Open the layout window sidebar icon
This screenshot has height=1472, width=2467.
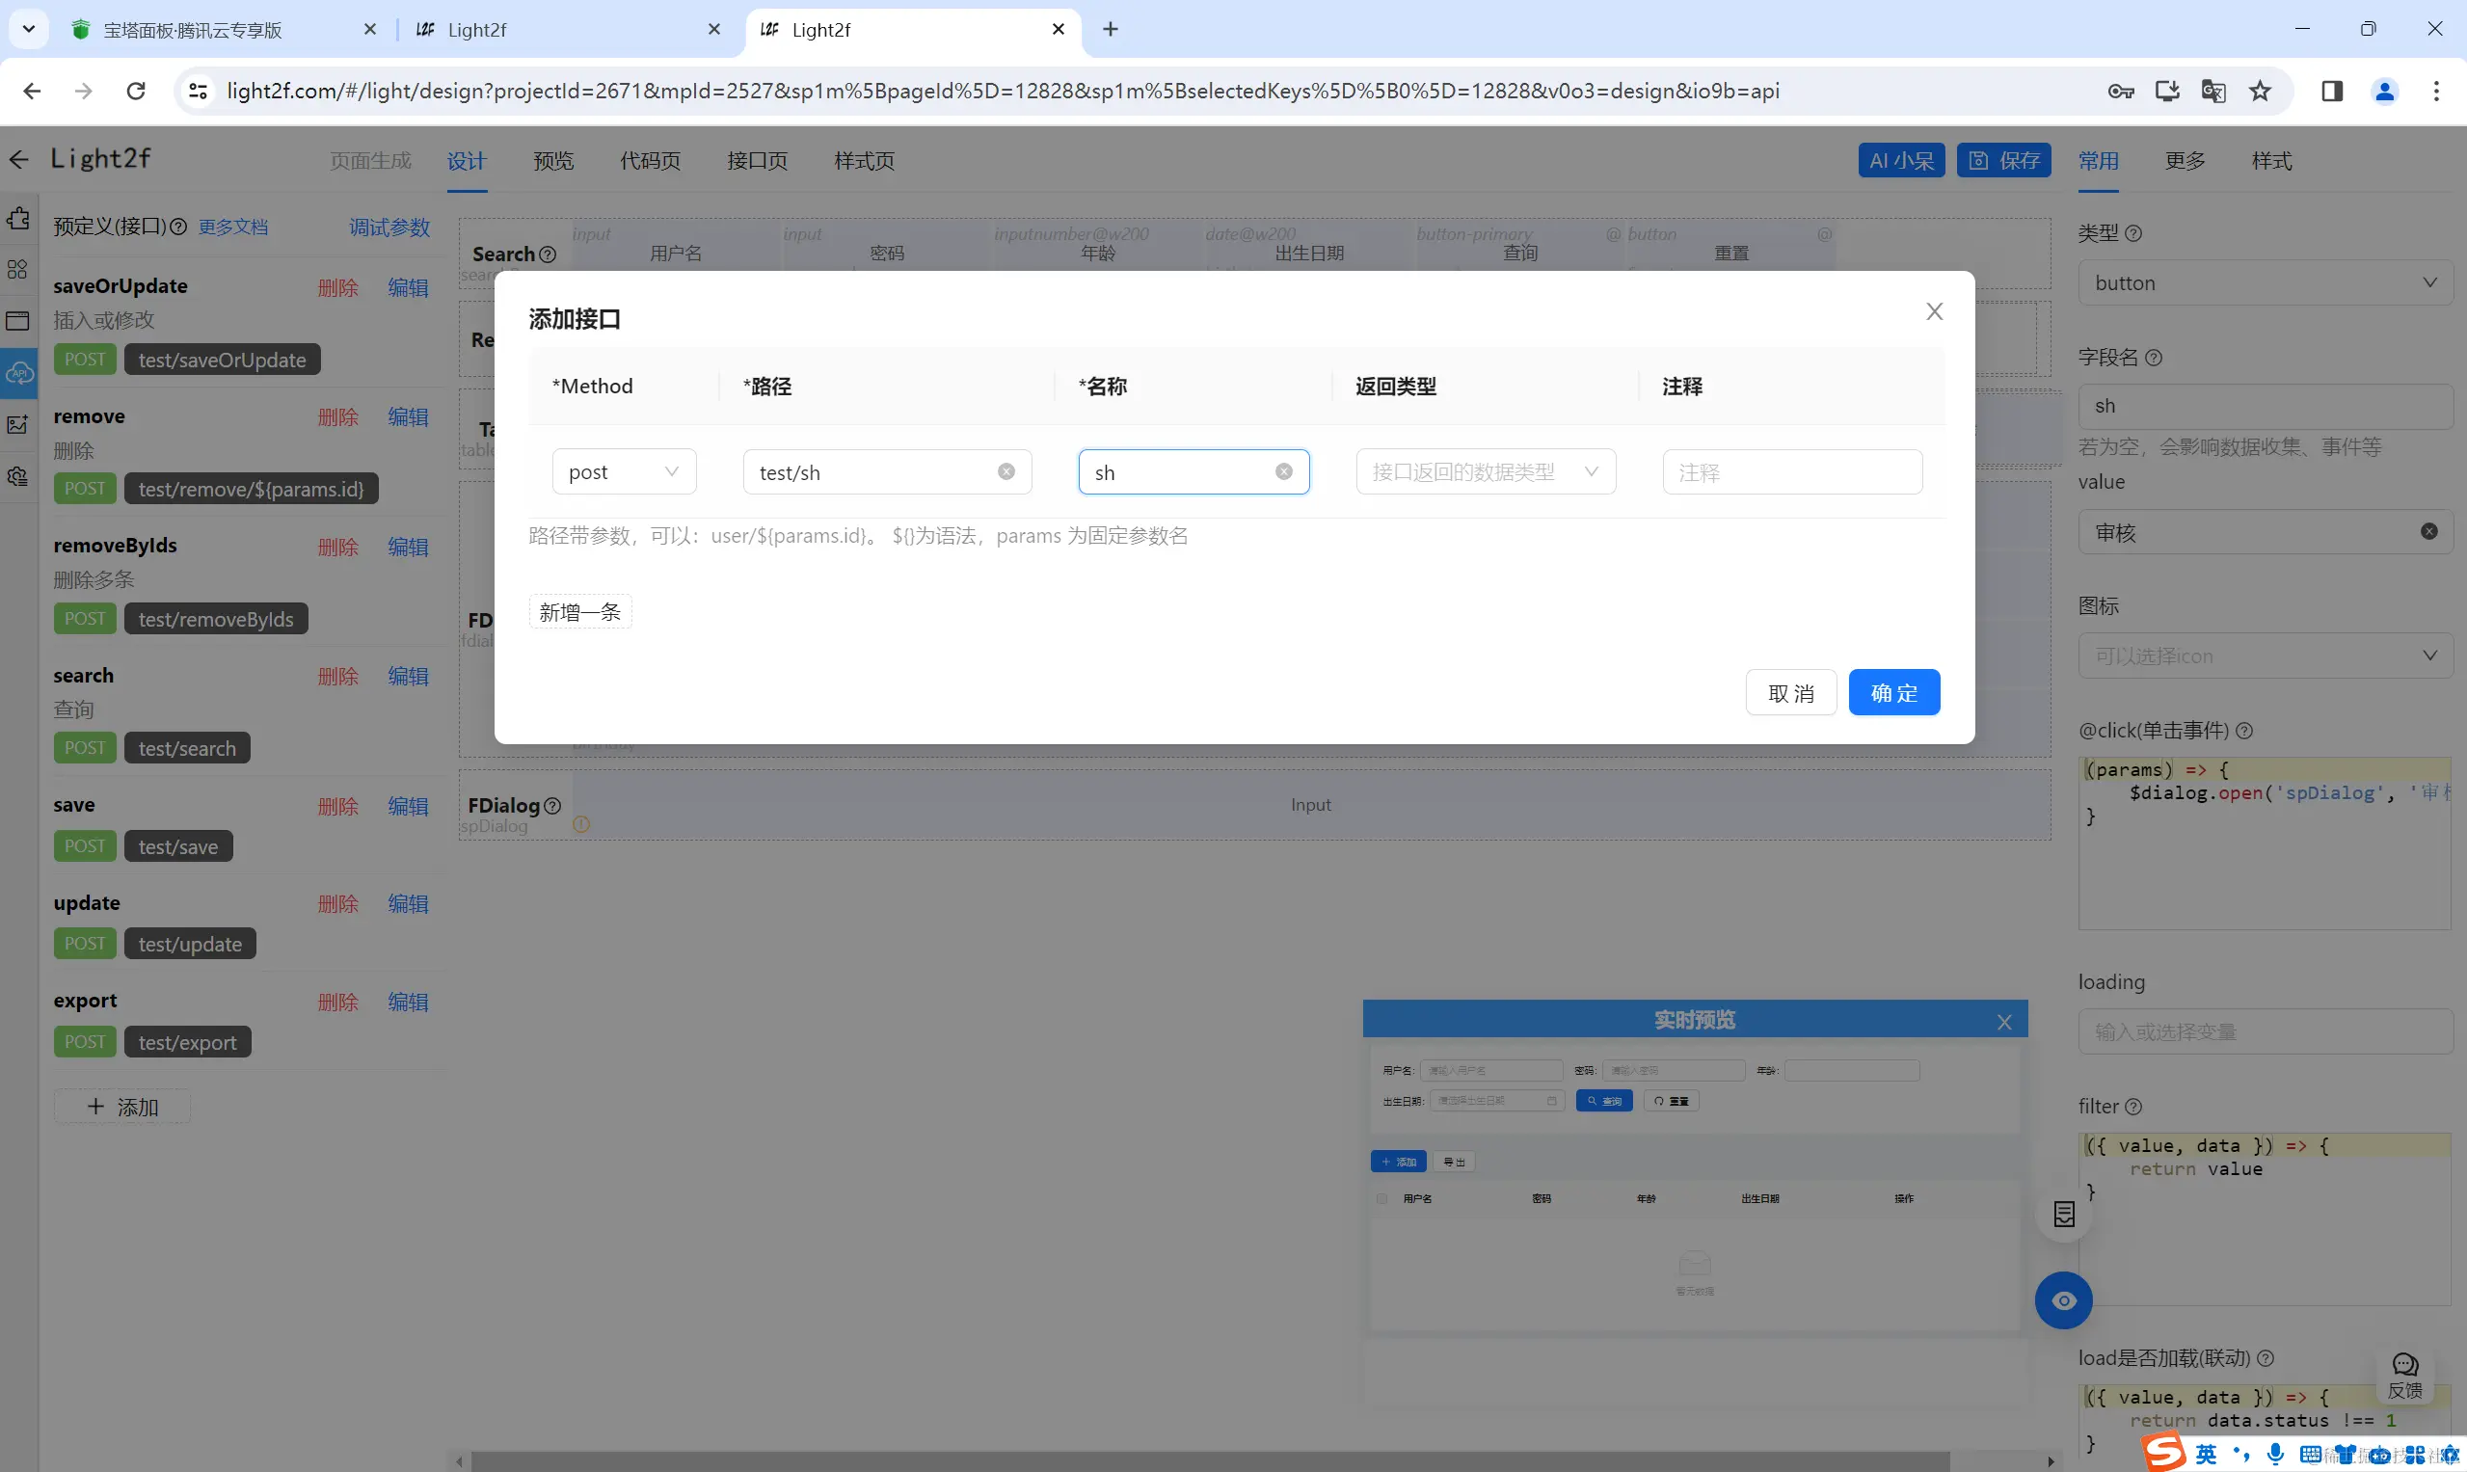pyautogui.click(x=18, y=320)
